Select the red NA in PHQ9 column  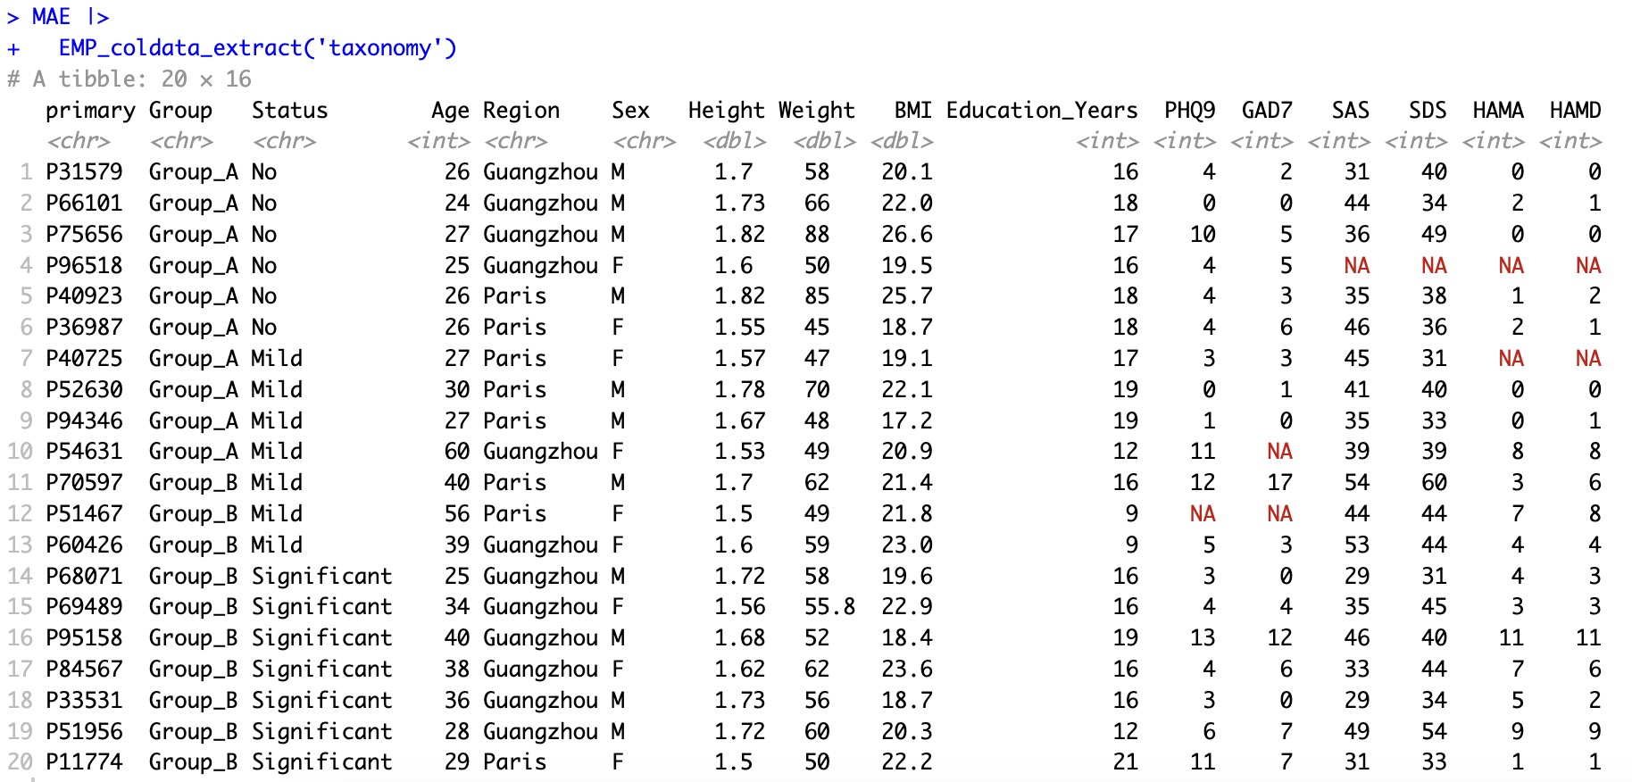tap(1202, 514)
